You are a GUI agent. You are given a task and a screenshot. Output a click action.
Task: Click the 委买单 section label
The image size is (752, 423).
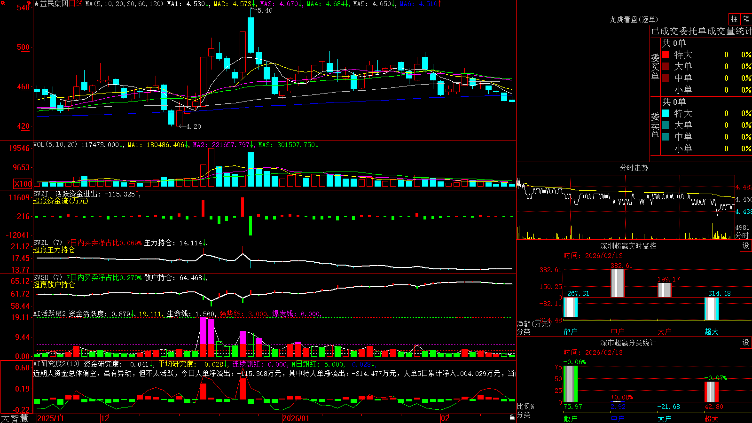tap(655, 67)
